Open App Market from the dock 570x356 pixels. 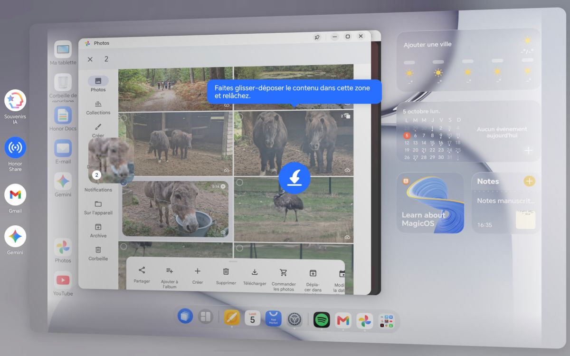point(273,318)
